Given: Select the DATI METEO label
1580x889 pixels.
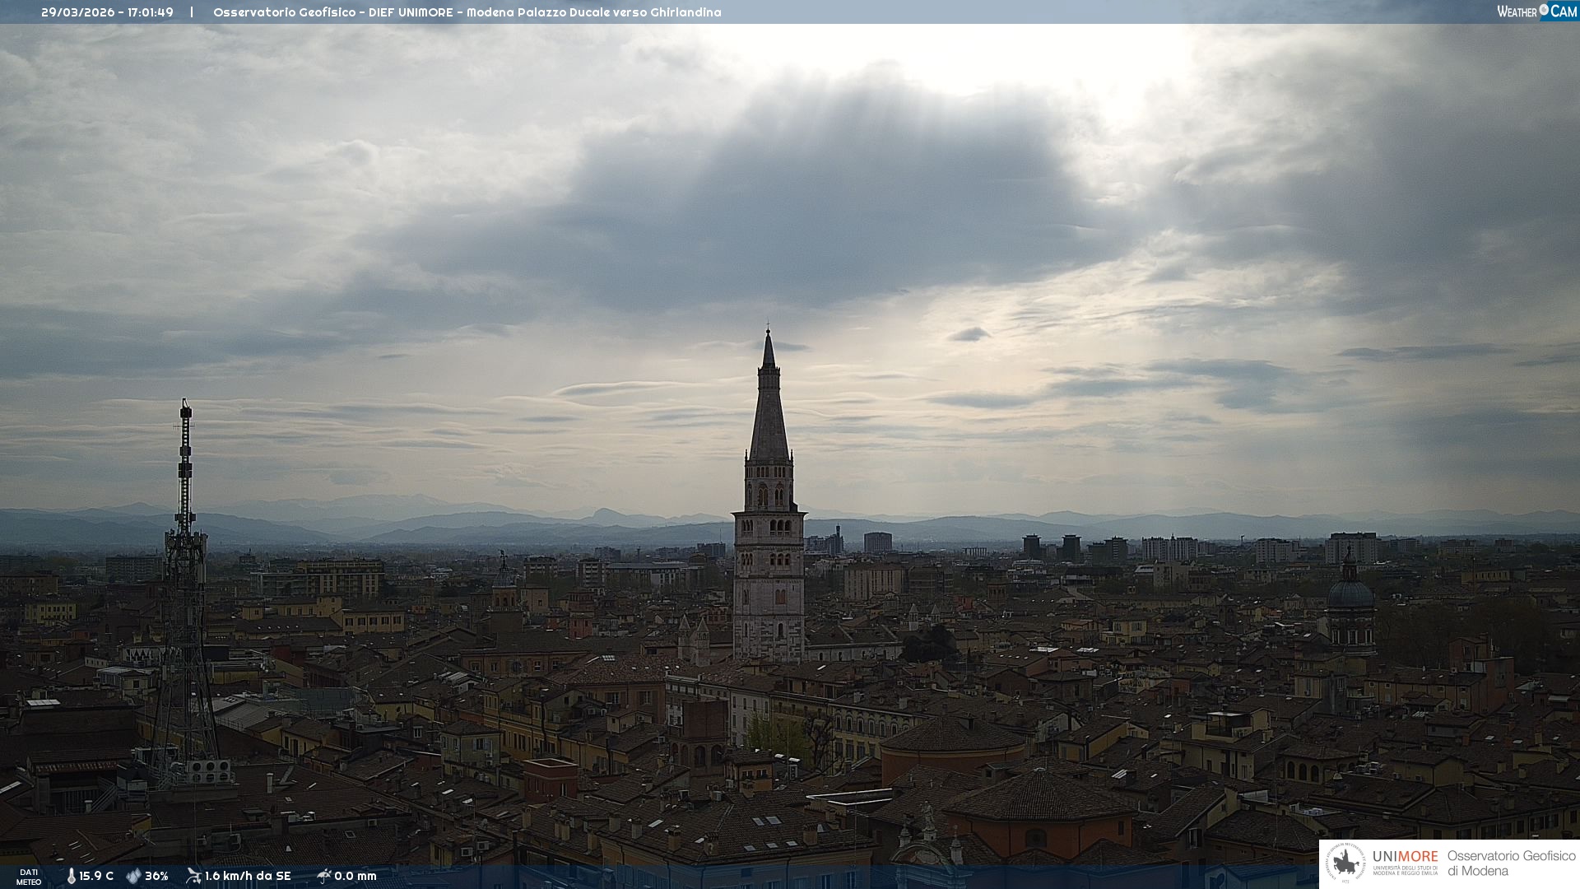Looking at the screenshot, I should 29,877.
